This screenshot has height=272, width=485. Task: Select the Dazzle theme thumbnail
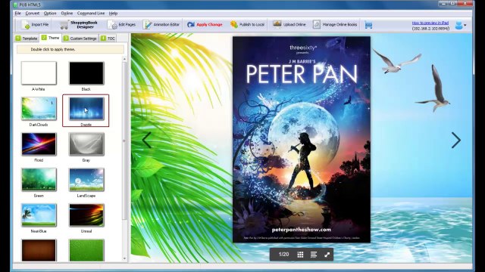pos(86,109)
